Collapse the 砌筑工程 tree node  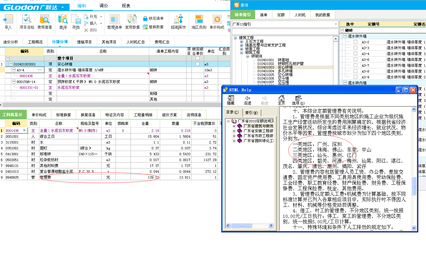242,53
